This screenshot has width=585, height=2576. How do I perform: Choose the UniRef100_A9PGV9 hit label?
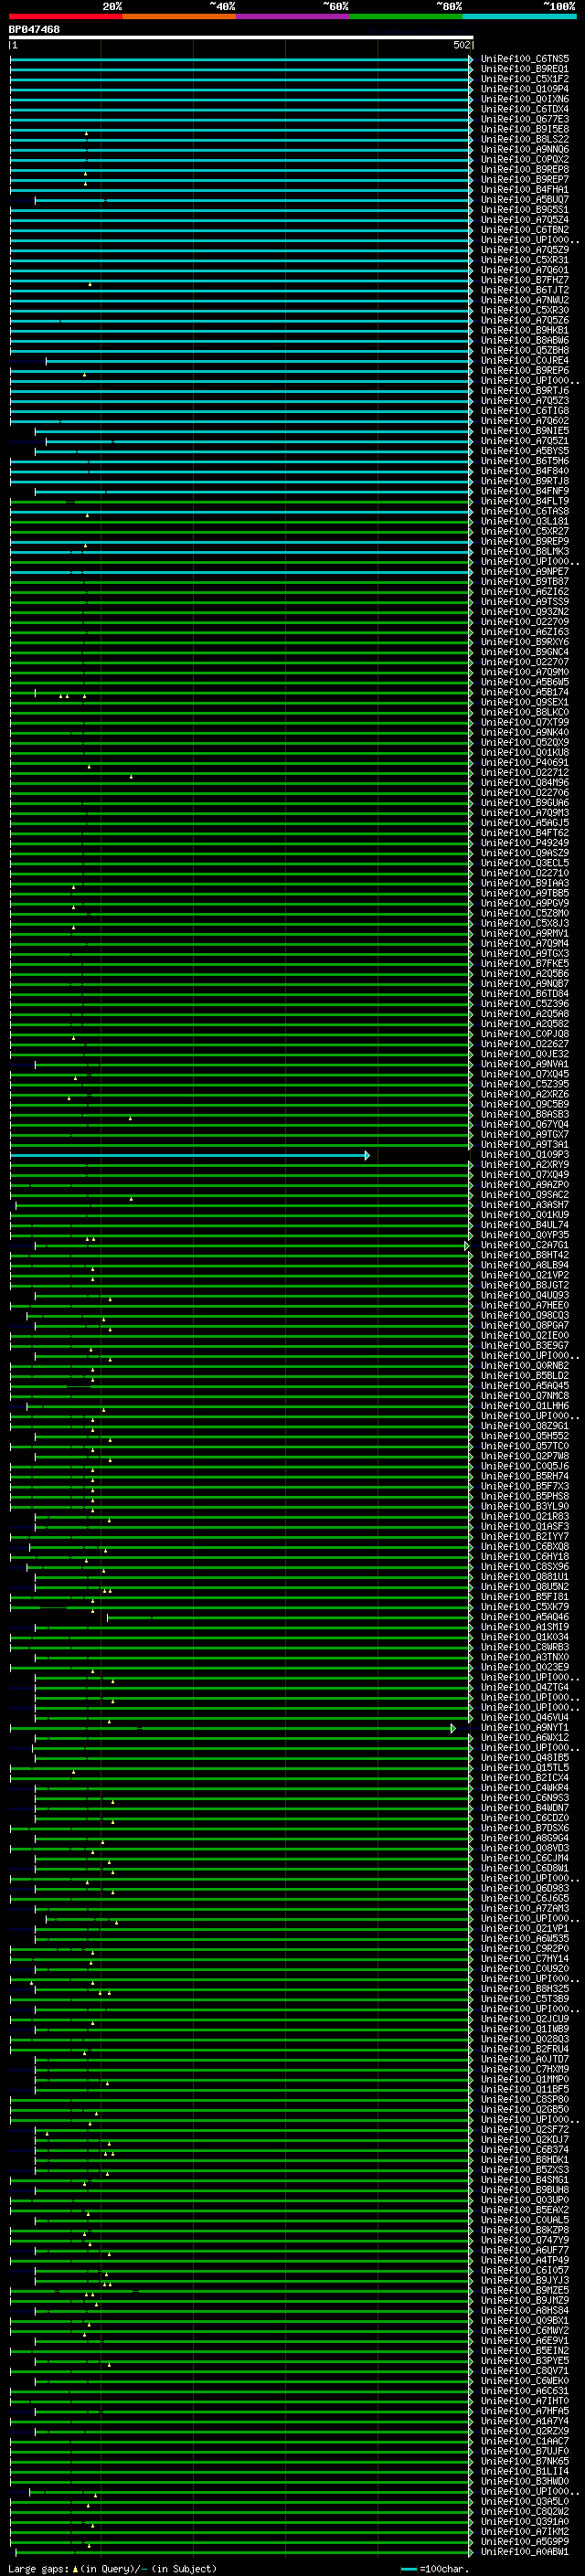pos(525,904)
